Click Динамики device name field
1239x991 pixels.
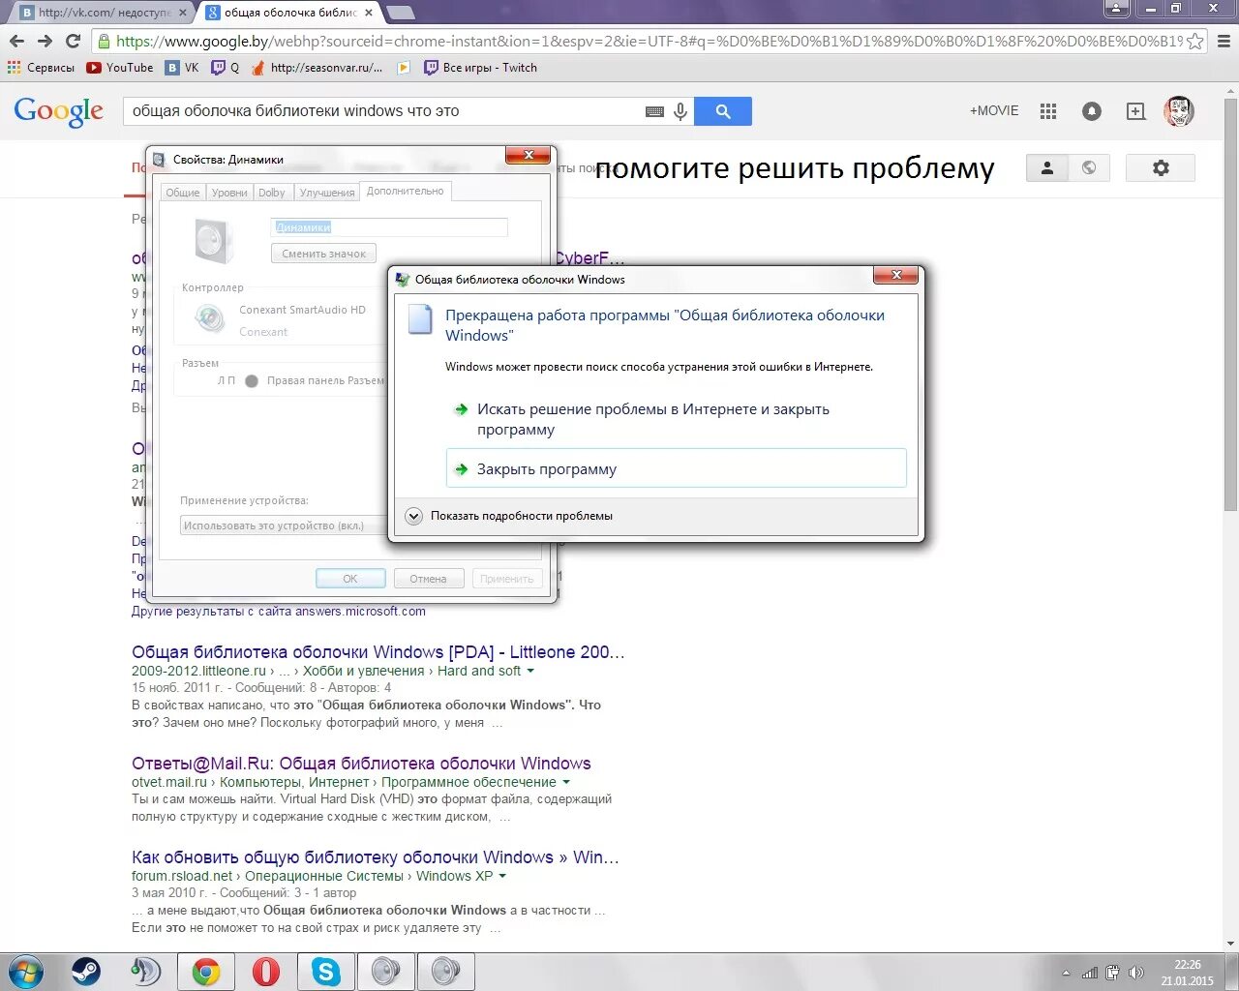[x=389, y=227]
